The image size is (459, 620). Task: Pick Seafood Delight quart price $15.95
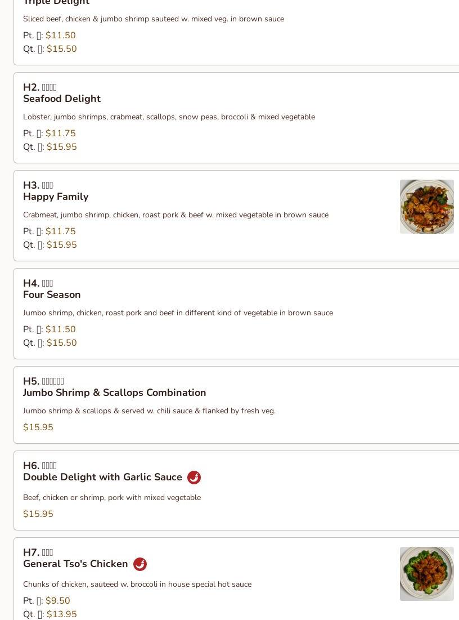click(62, 147)
